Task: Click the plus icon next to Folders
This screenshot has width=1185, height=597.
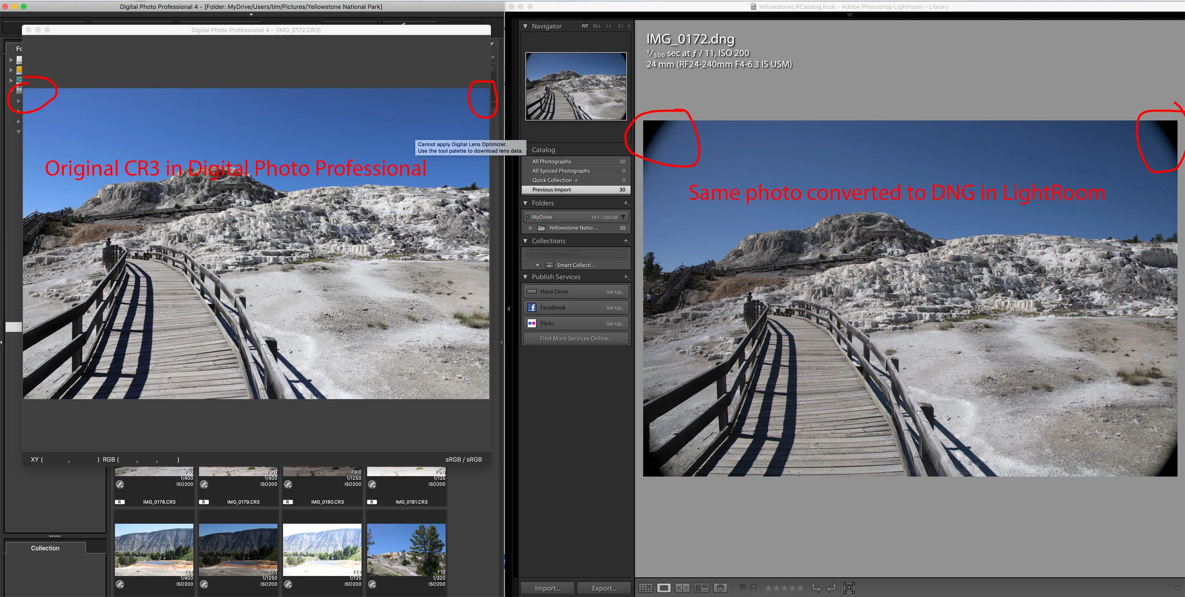Action: click(x=626, y=203)
